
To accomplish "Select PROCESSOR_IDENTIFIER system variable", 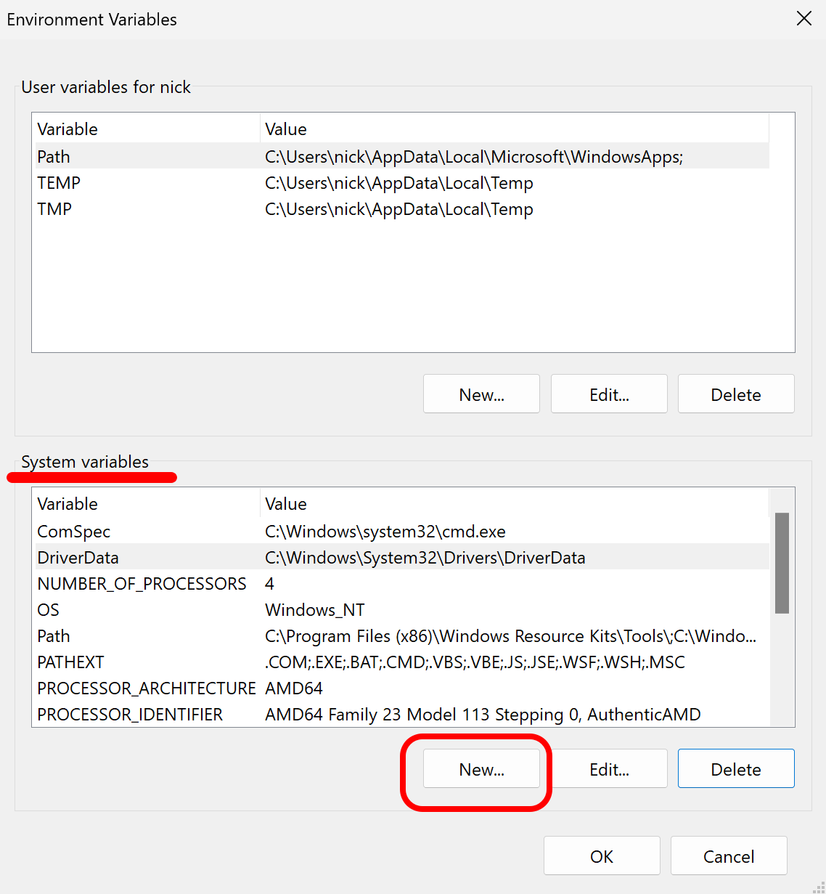I will point(402,714).
